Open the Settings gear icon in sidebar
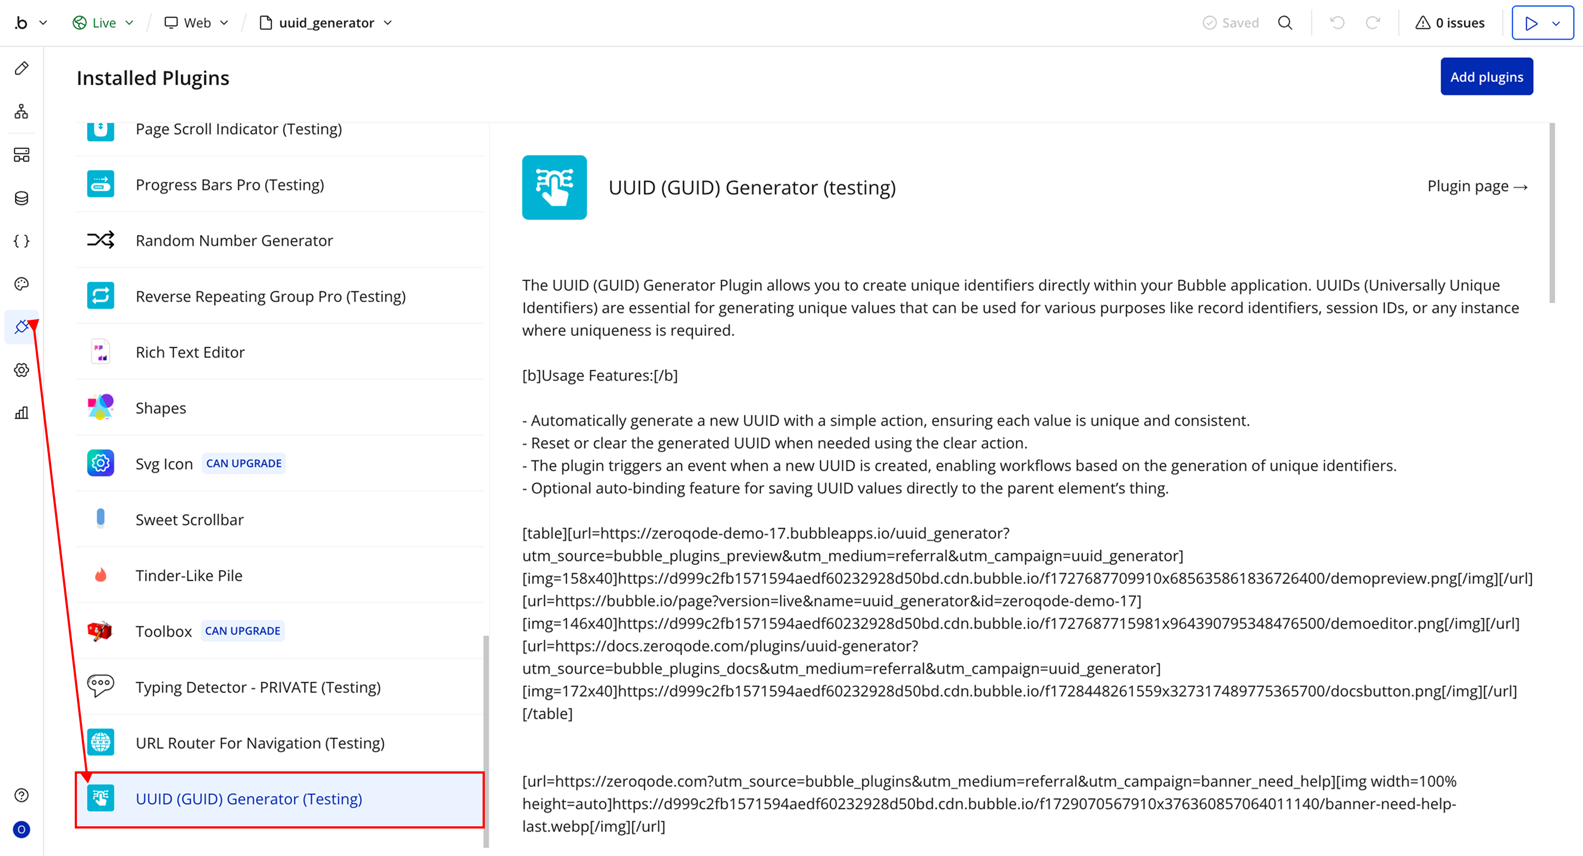1583x856 pixels. click(21, 370)
